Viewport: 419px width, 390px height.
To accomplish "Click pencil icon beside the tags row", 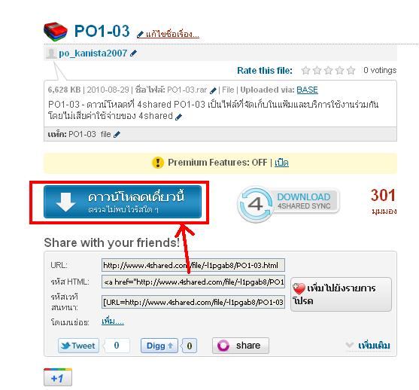I will click(x=117, y=135).
